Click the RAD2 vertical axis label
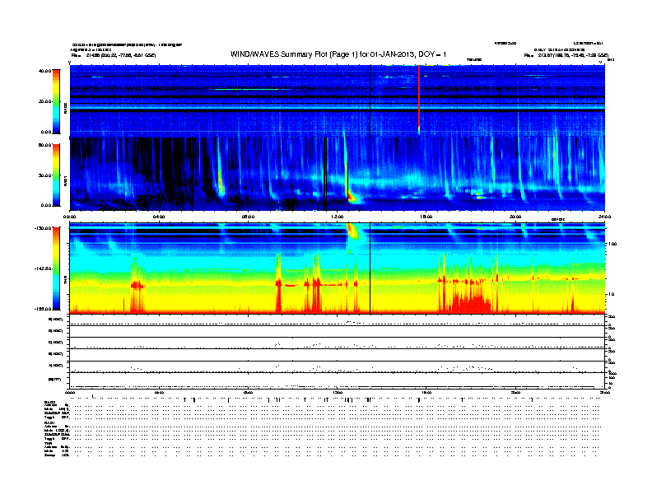This screenshot has width=652, height=504. point(65,108)
